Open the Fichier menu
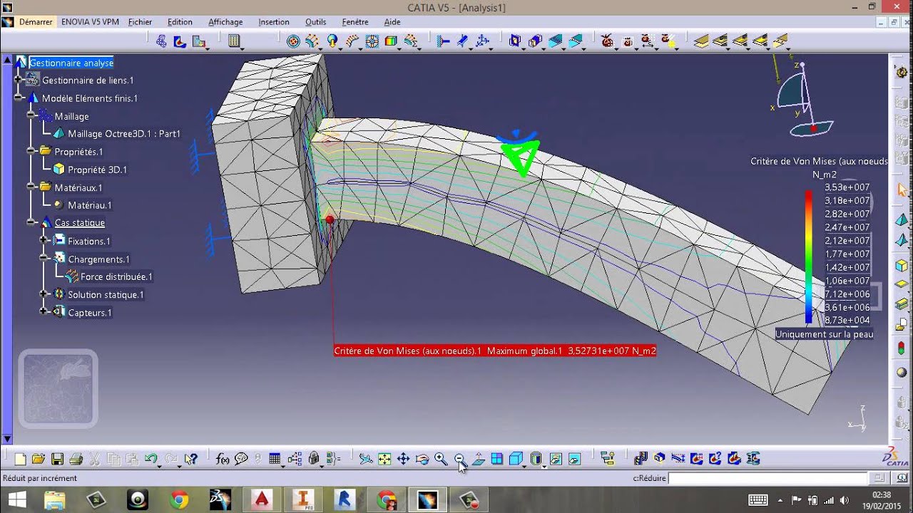 pos(140,22)
